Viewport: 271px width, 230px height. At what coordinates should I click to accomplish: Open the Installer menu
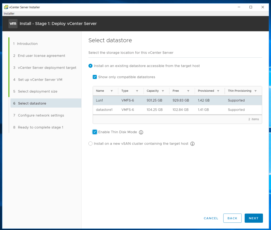click(9, 13)
